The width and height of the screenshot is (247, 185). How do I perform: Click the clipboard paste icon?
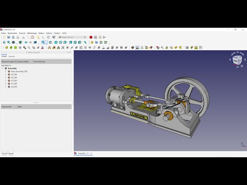(x=32, y=38)
